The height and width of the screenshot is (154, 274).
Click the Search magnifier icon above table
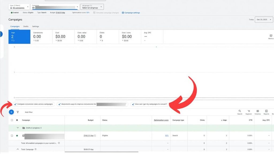(x=239, y=111)
